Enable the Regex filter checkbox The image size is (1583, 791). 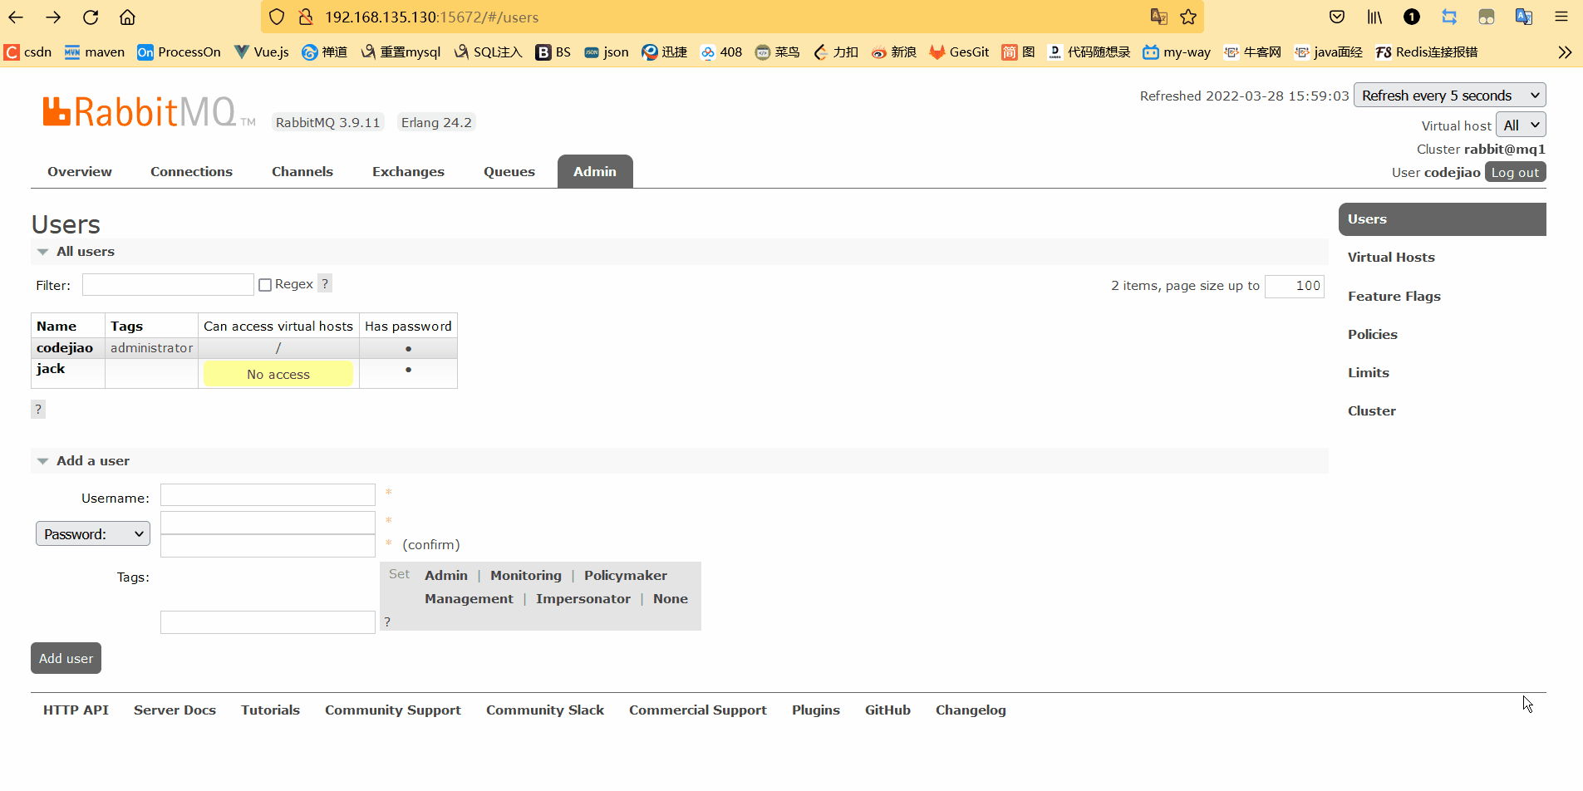[265, 285]
